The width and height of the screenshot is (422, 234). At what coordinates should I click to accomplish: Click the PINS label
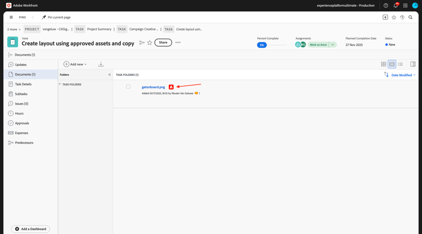click(x=23, y=17)
